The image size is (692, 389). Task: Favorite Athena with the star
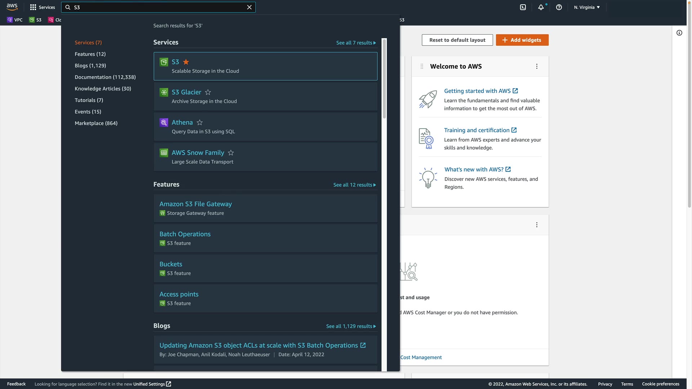tap(200, 122)
